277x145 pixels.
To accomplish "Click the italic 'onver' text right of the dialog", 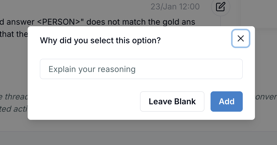I will click(266, 97).
